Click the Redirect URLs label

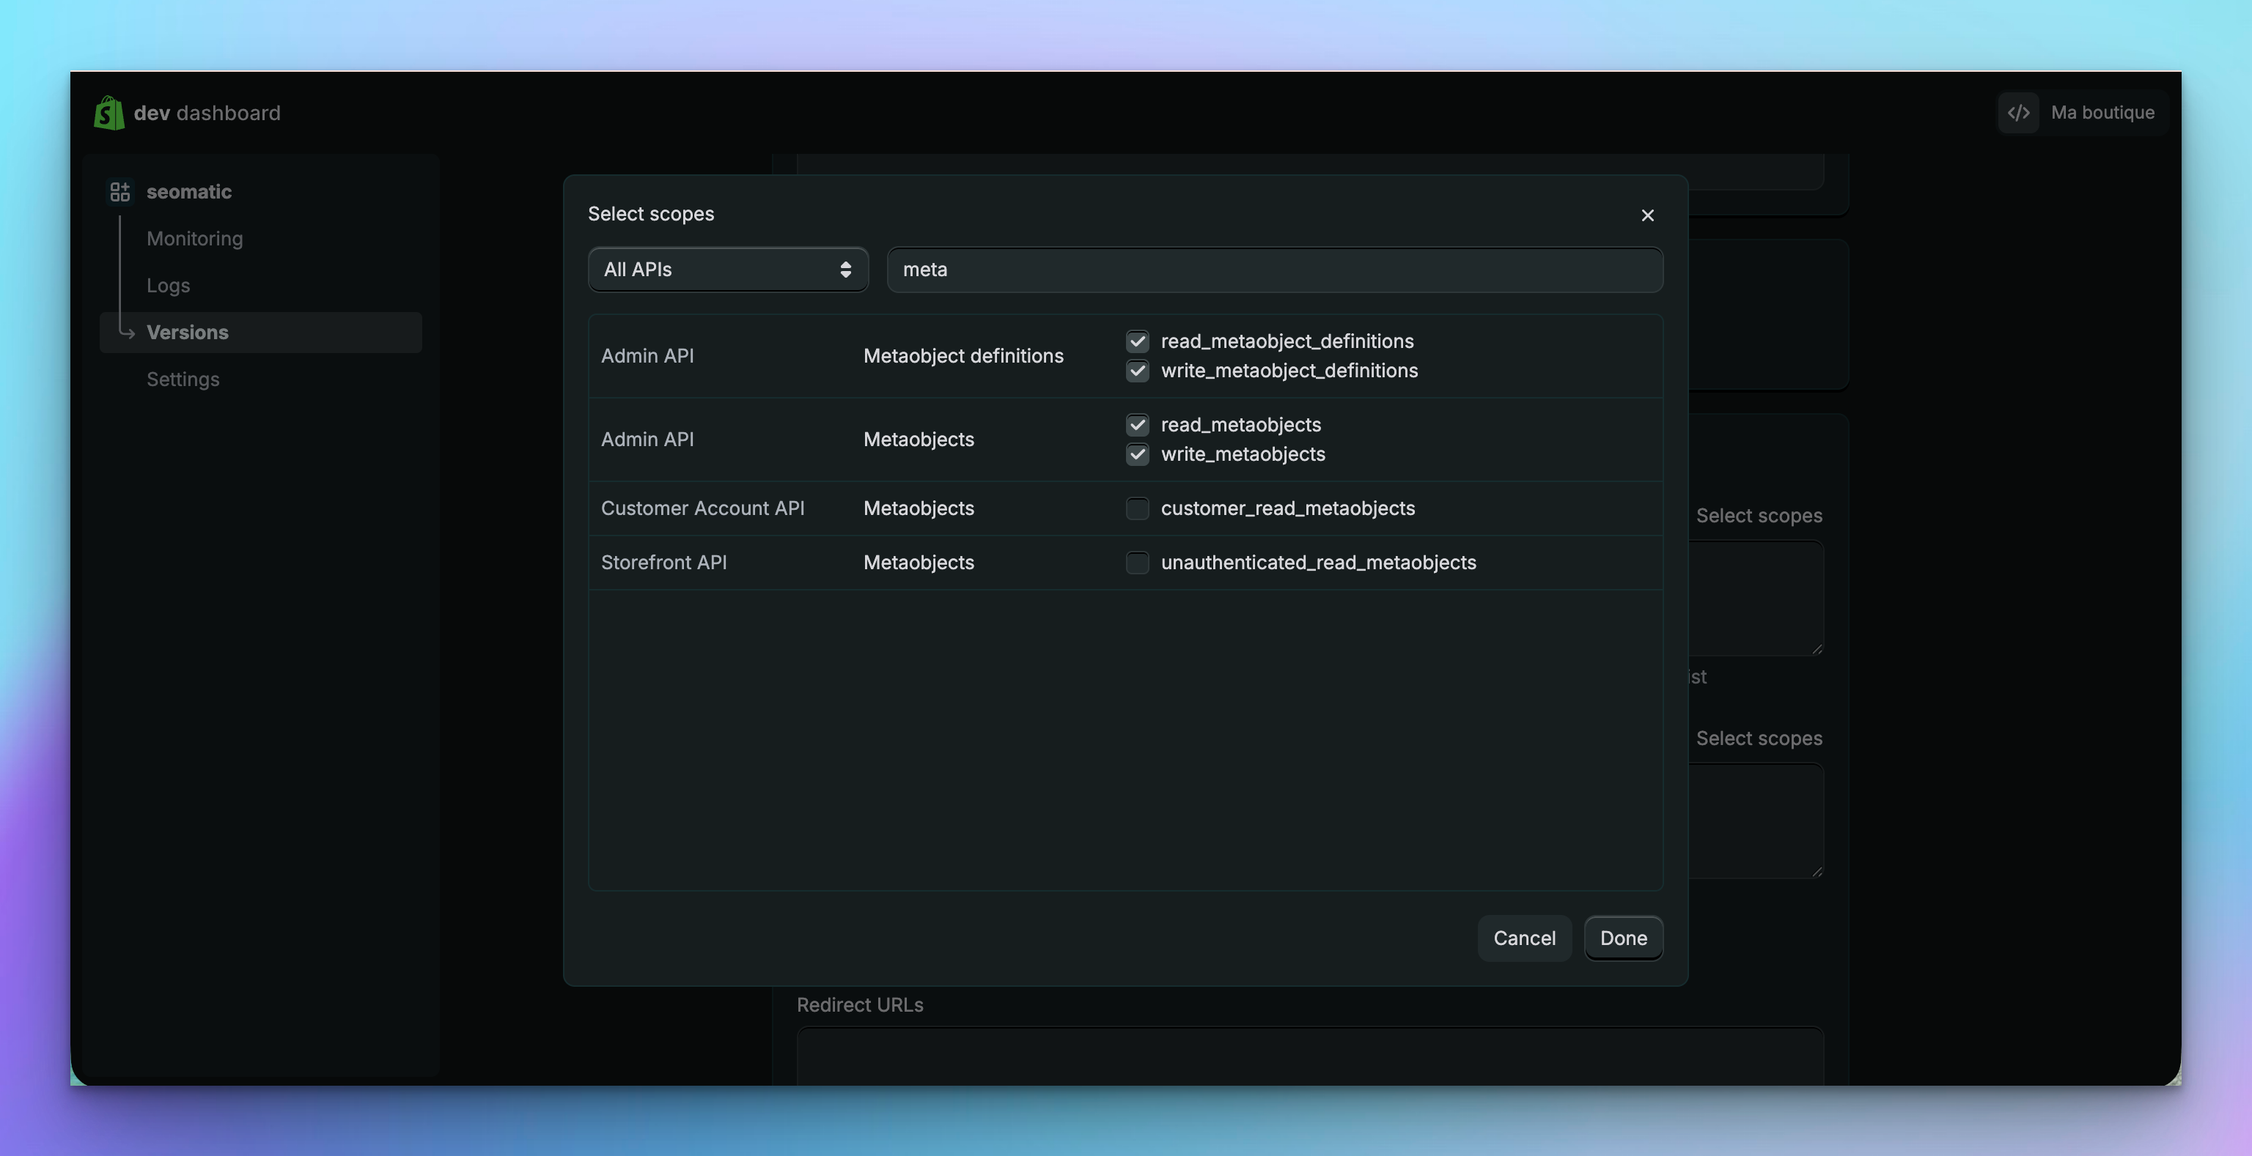(x=859, y=1005)
